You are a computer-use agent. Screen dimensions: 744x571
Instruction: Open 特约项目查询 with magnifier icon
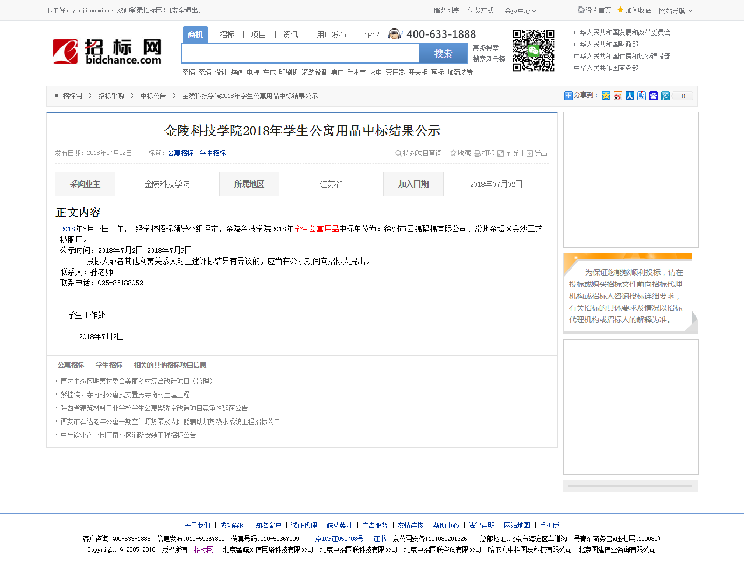click(418, 153)
